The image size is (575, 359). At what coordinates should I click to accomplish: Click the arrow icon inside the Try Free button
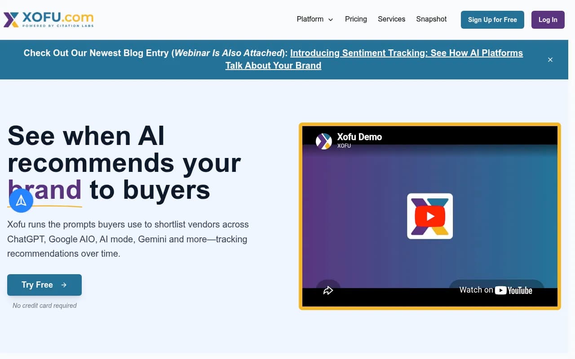click(x=63, y=285)
